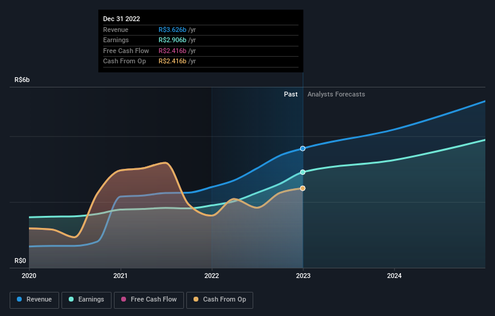
Task: Click the Past section label
Action: tap(291, 94)
